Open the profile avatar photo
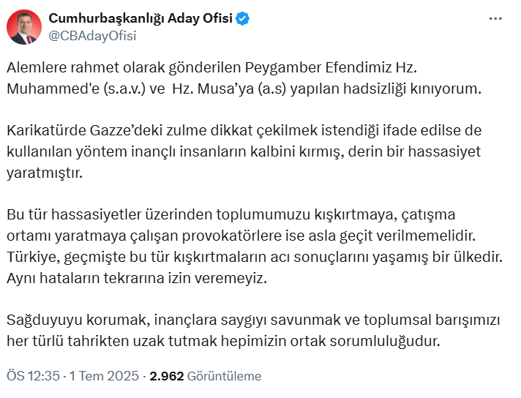This screenshot has width=521, height=398. 23,27
